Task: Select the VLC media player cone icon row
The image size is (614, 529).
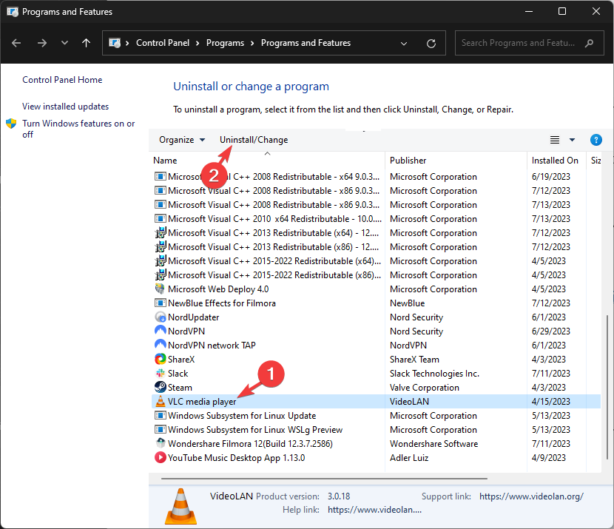Action: (160, 401)
